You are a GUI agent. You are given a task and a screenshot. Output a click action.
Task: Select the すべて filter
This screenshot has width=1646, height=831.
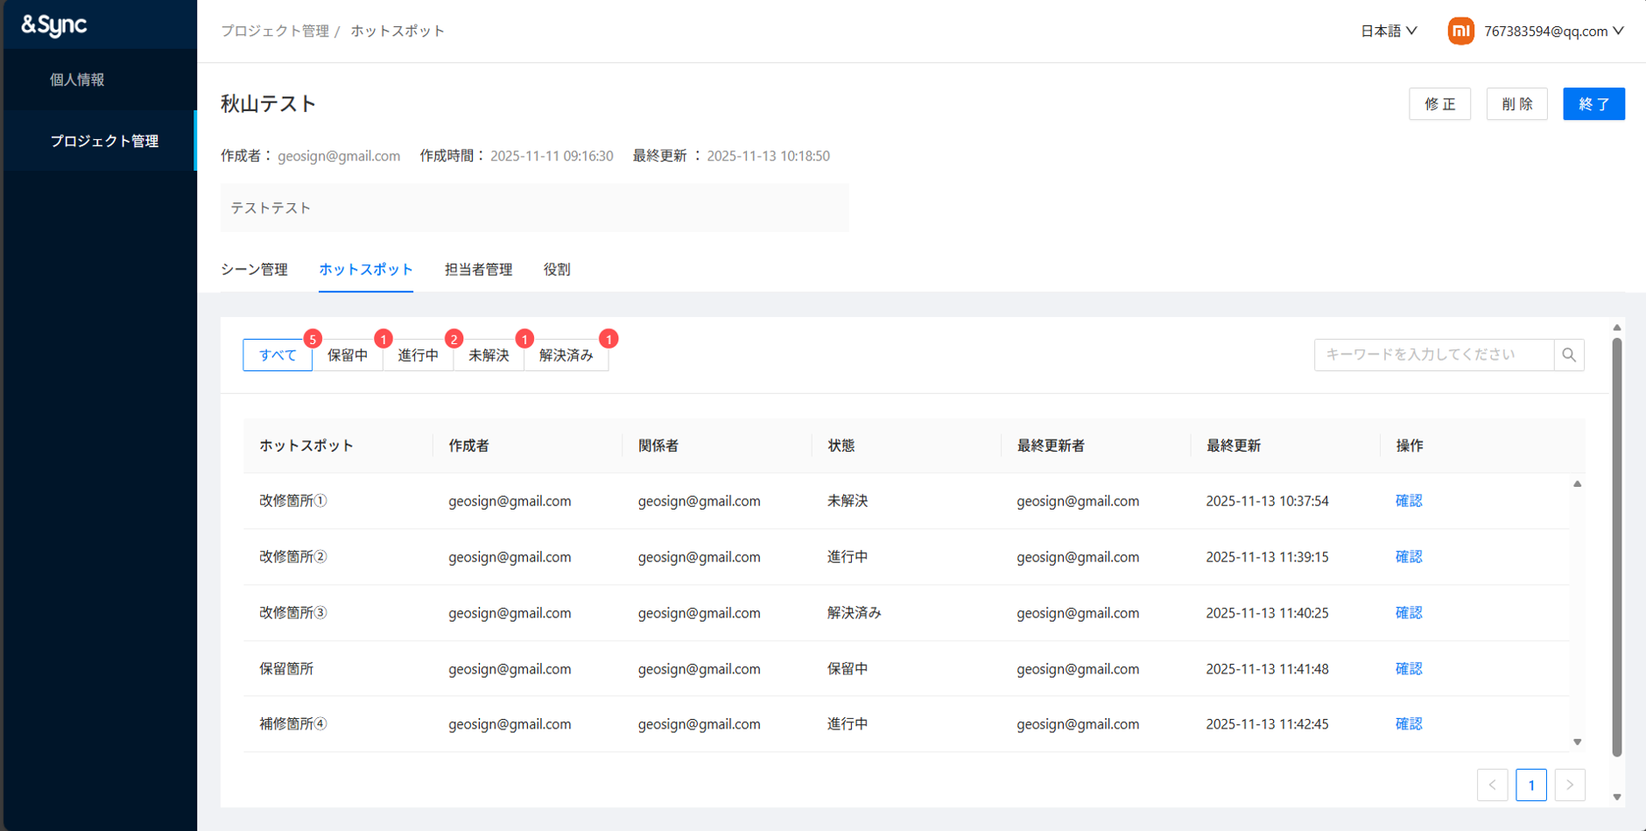(278, 355)
